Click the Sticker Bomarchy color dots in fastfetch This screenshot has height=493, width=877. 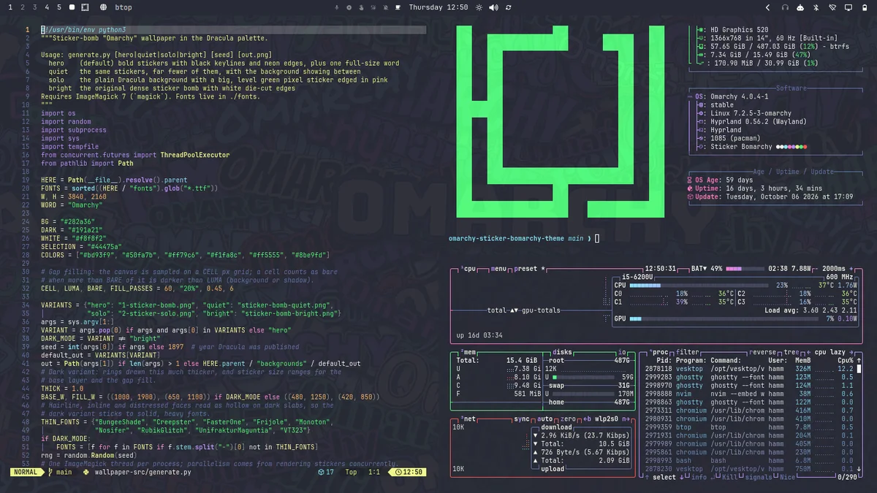[x=792, y=147]
